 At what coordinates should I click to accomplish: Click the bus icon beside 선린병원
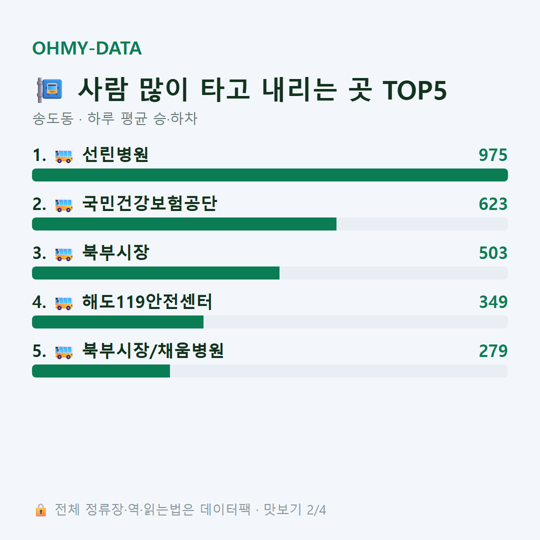[64, 156]
